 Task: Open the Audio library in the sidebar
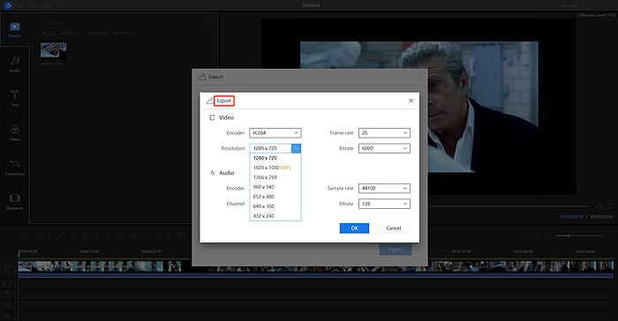(15, 63)
